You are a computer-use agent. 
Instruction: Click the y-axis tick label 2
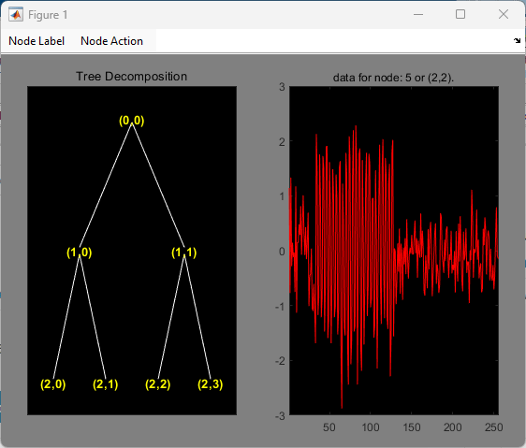282,142
